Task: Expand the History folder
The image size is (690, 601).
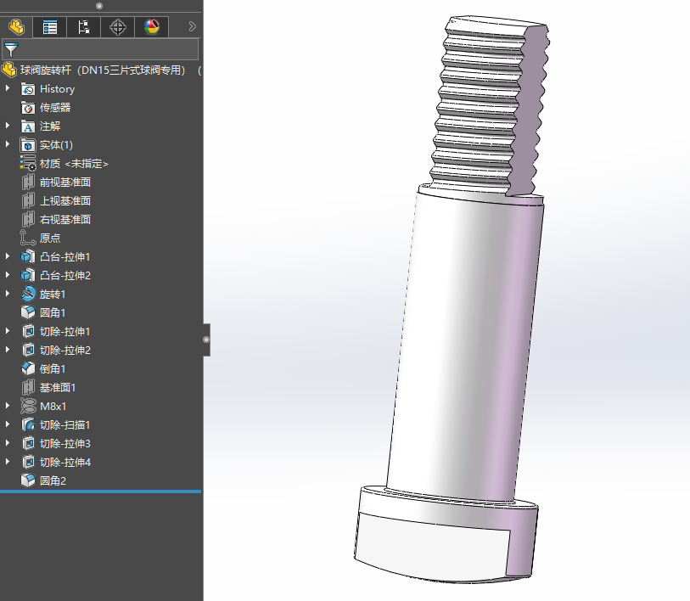Action: tap(8, 88)
